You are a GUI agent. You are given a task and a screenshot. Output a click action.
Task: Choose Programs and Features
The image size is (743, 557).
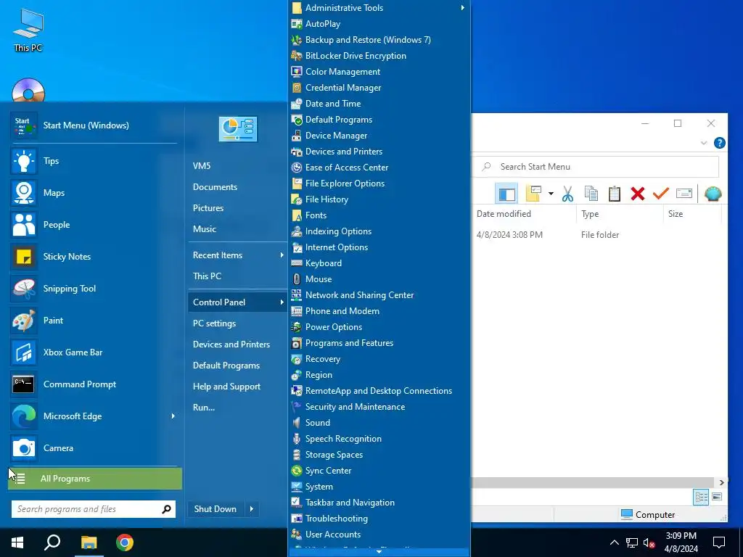(x=379, y=343)
